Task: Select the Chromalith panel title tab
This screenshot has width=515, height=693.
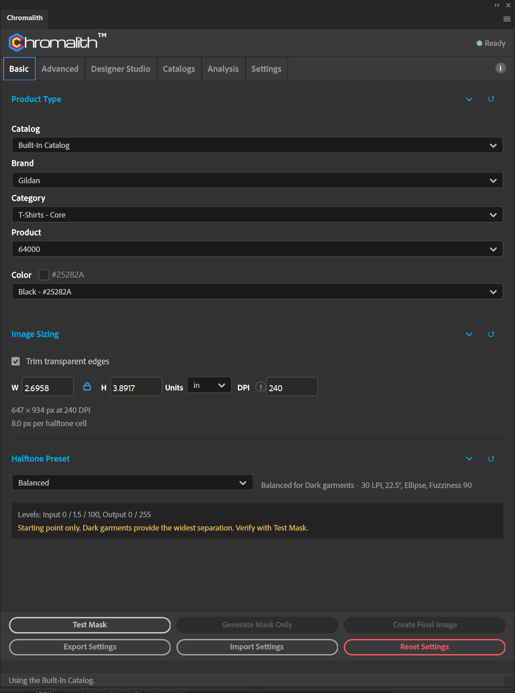Action: (x=25, y=18)
